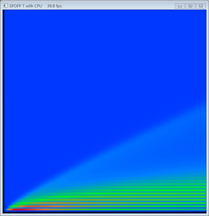The image size is (209, 216).
Task: Minimize the SFOFP window
Action: [x=180, y=6]
